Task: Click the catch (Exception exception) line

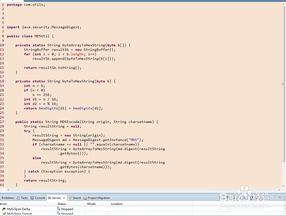Action: coord(57,171)
